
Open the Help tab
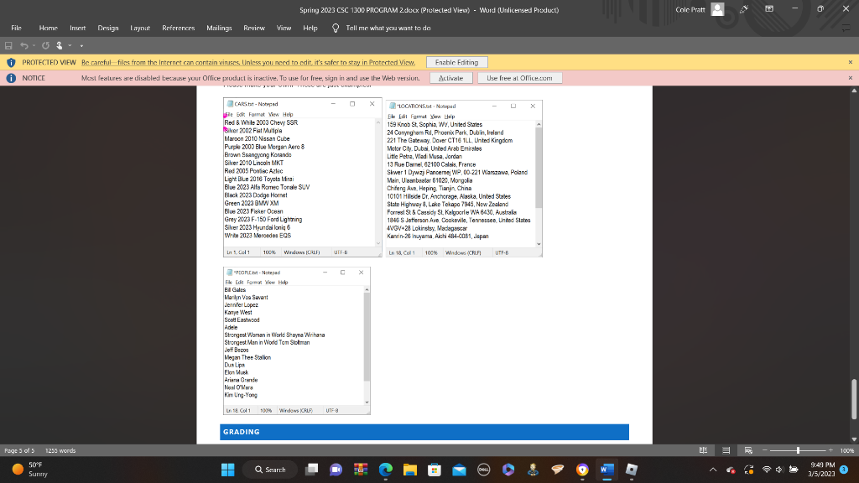(x=310, y=28)
